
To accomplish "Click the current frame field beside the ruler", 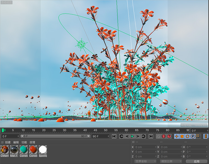I will pos(200,131).
